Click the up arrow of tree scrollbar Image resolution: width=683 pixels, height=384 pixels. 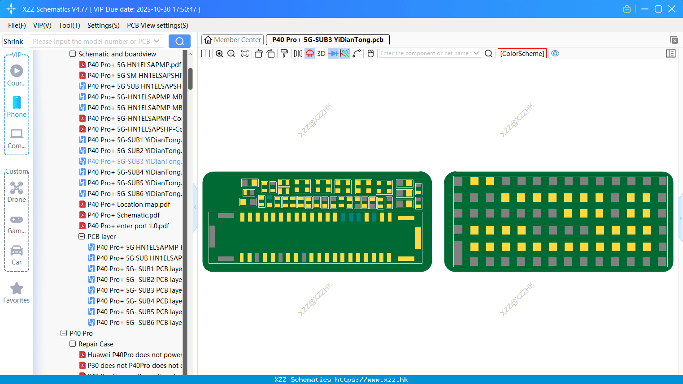[190, 54]
